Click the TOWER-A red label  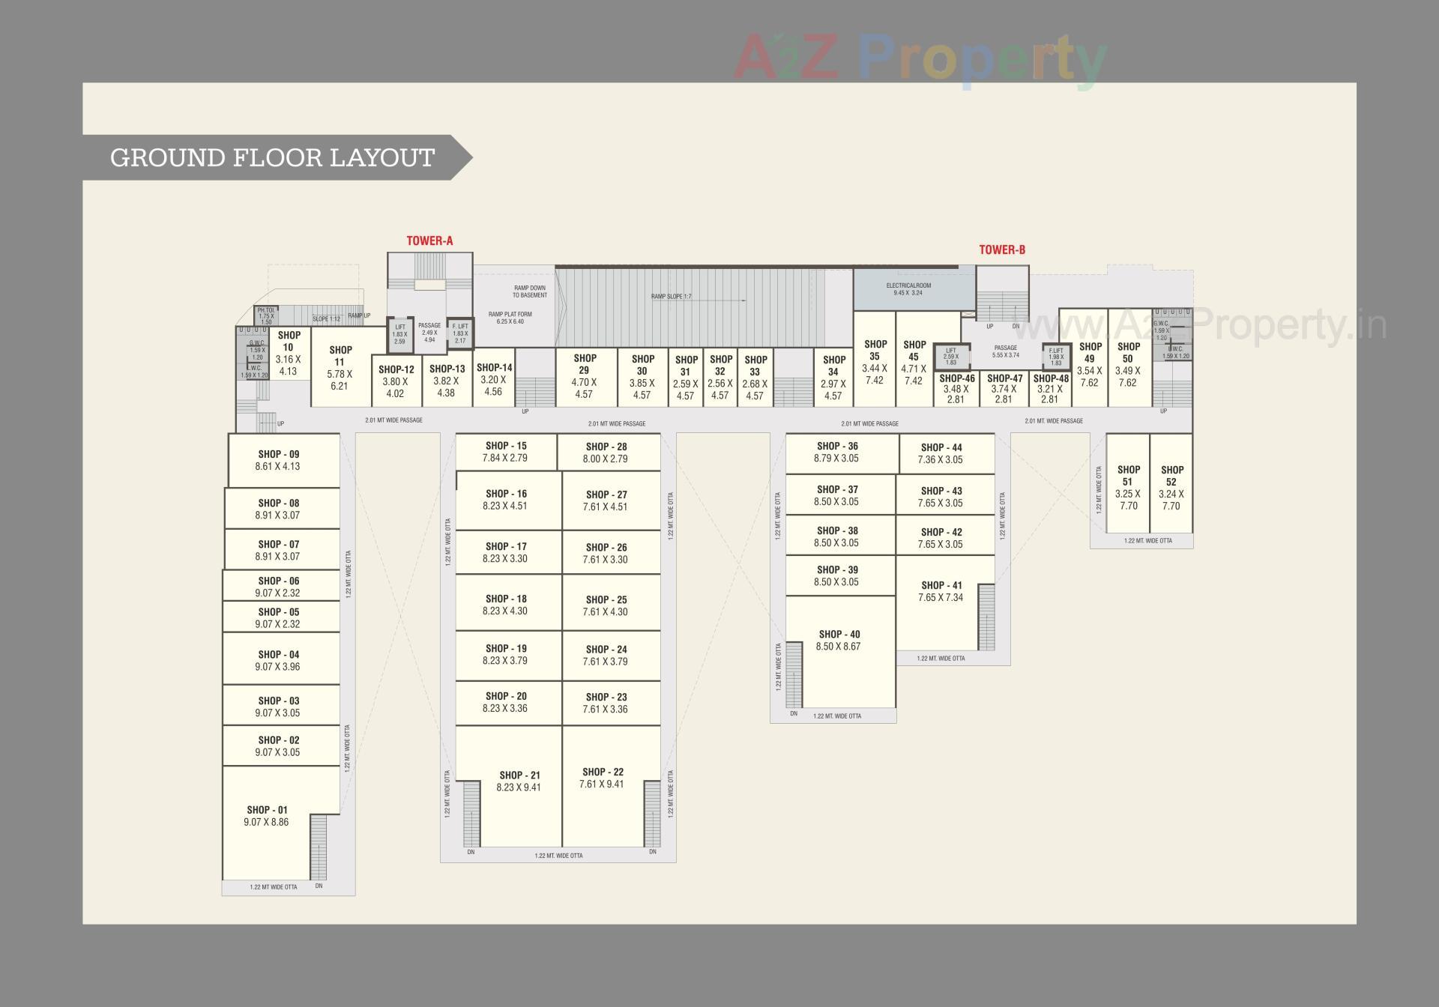tap(428, 241)
